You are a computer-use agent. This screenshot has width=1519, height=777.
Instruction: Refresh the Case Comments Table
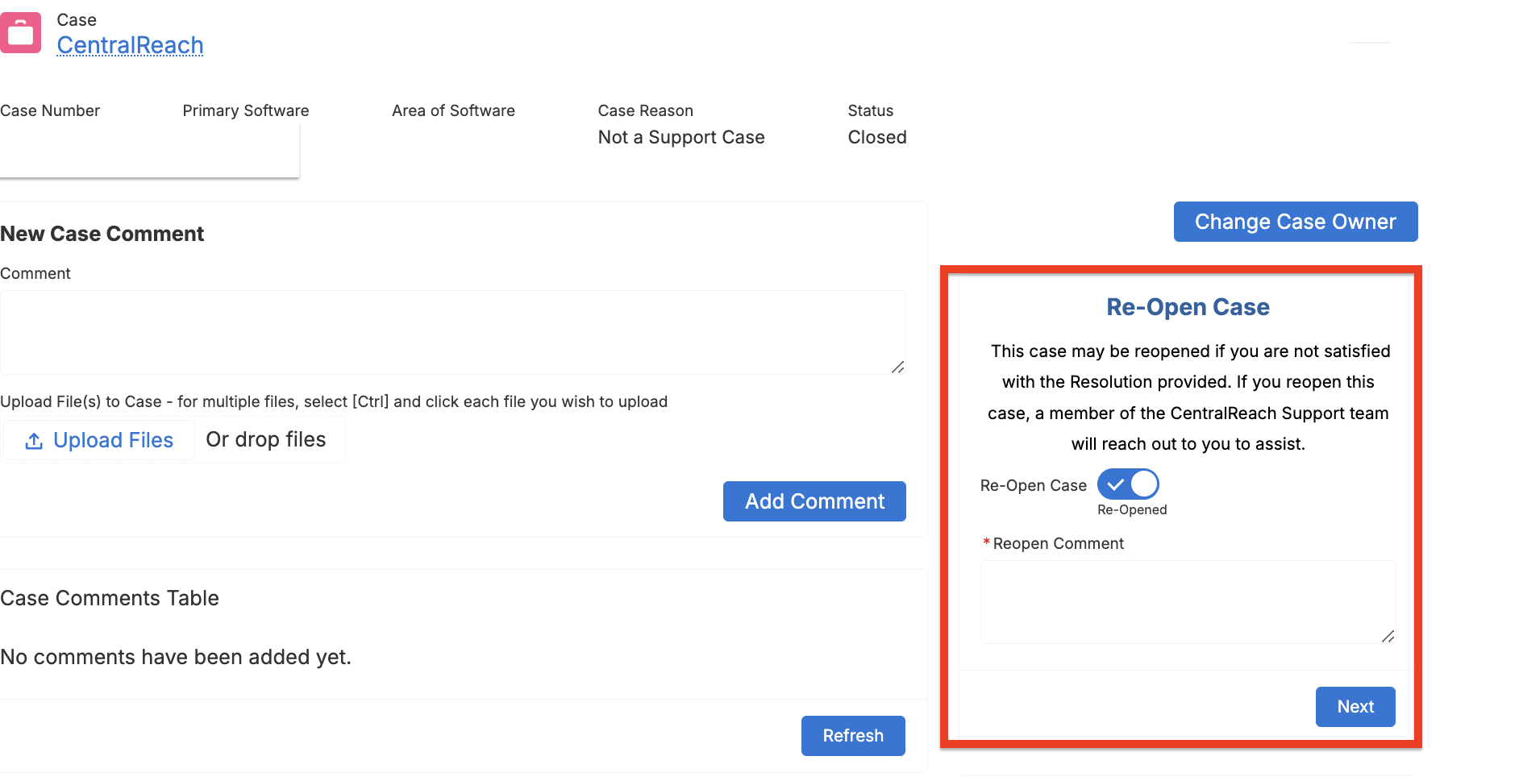coord(853,736)
